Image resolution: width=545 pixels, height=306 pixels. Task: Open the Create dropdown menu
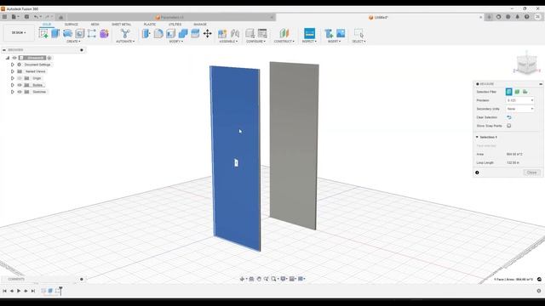click(73, 42)
